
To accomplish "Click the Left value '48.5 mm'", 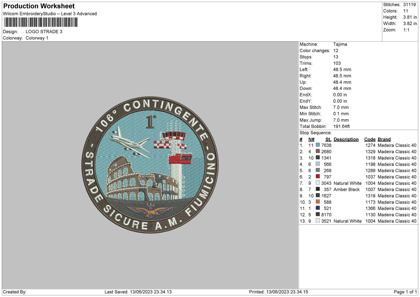I will pyautogui.click(x=342, y=70).
